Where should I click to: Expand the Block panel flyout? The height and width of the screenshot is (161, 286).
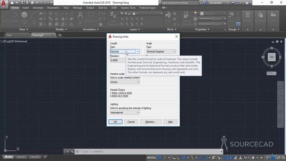(172, 30)
